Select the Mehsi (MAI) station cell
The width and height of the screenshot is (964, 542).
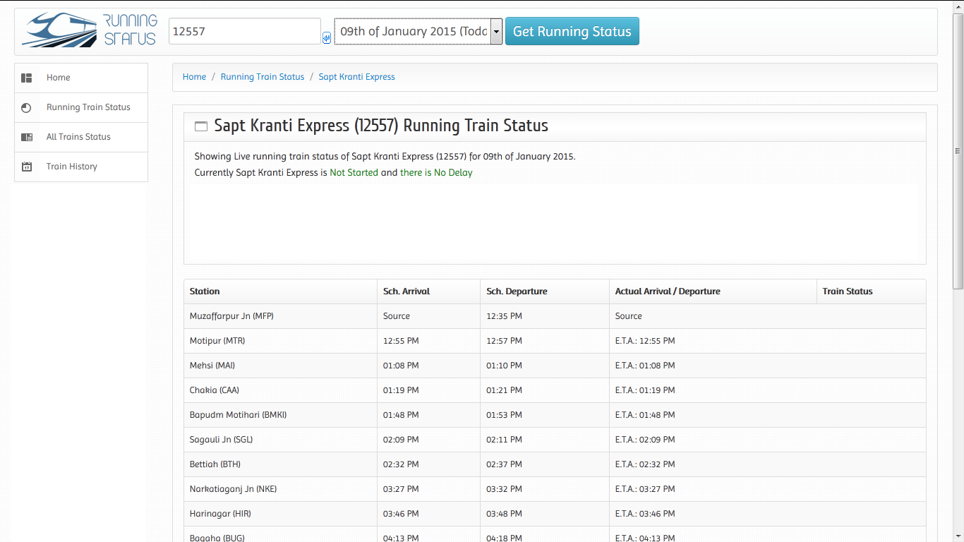tap(280, 366)
